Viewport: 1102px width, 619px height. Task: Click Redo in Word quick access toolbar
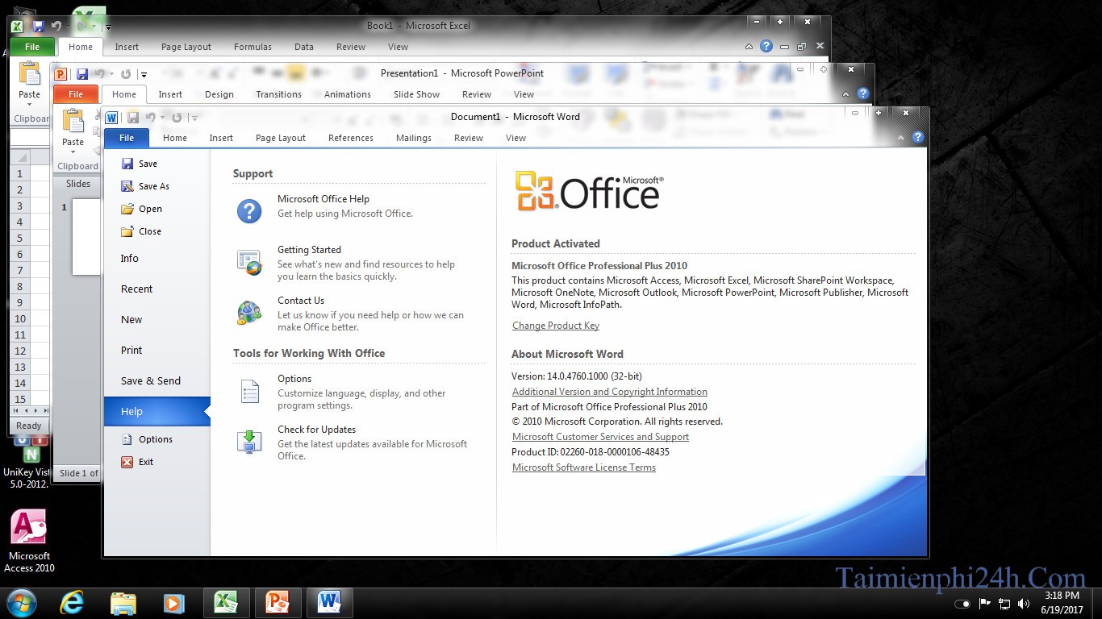(x=177, y=118)
